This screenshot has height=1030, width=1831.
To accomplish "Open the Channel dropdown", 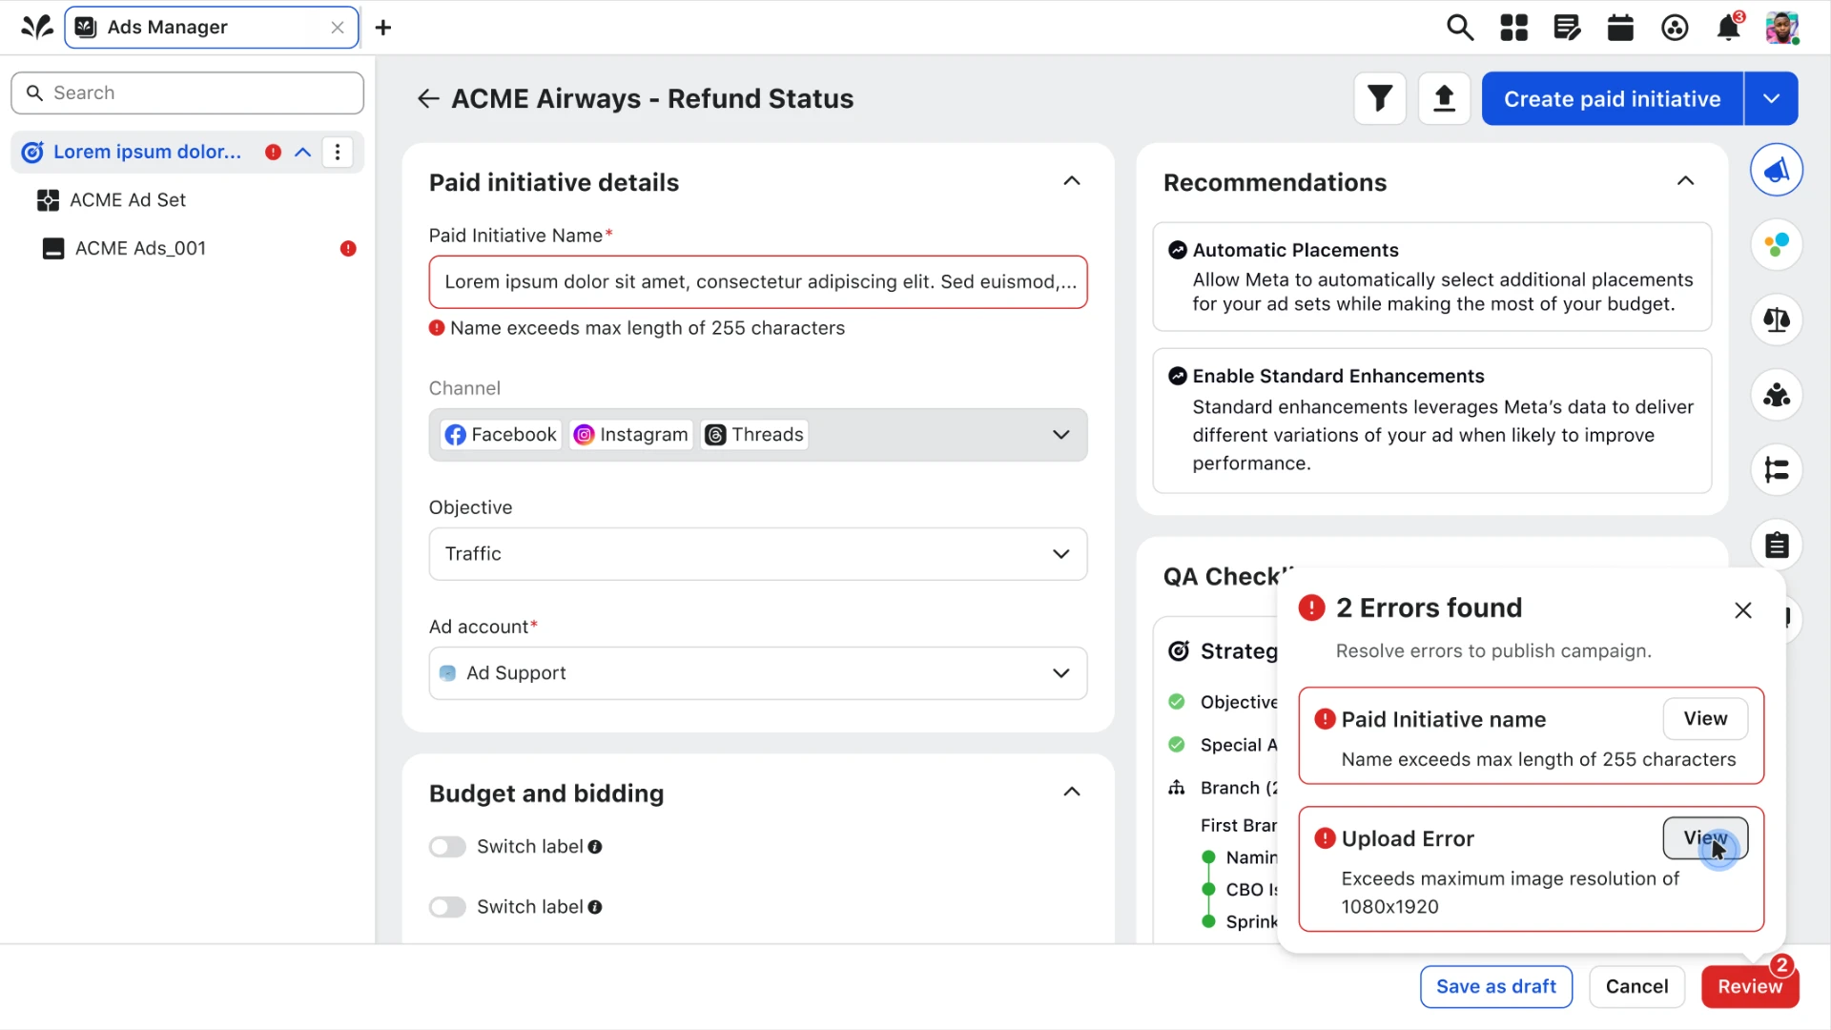I will point(758,435).
